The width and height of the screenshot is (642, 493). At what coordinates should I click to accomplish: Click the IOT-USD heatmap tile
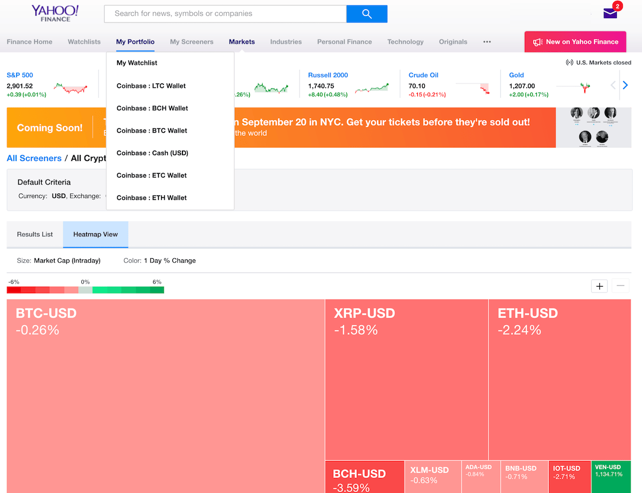coord(570,477)
